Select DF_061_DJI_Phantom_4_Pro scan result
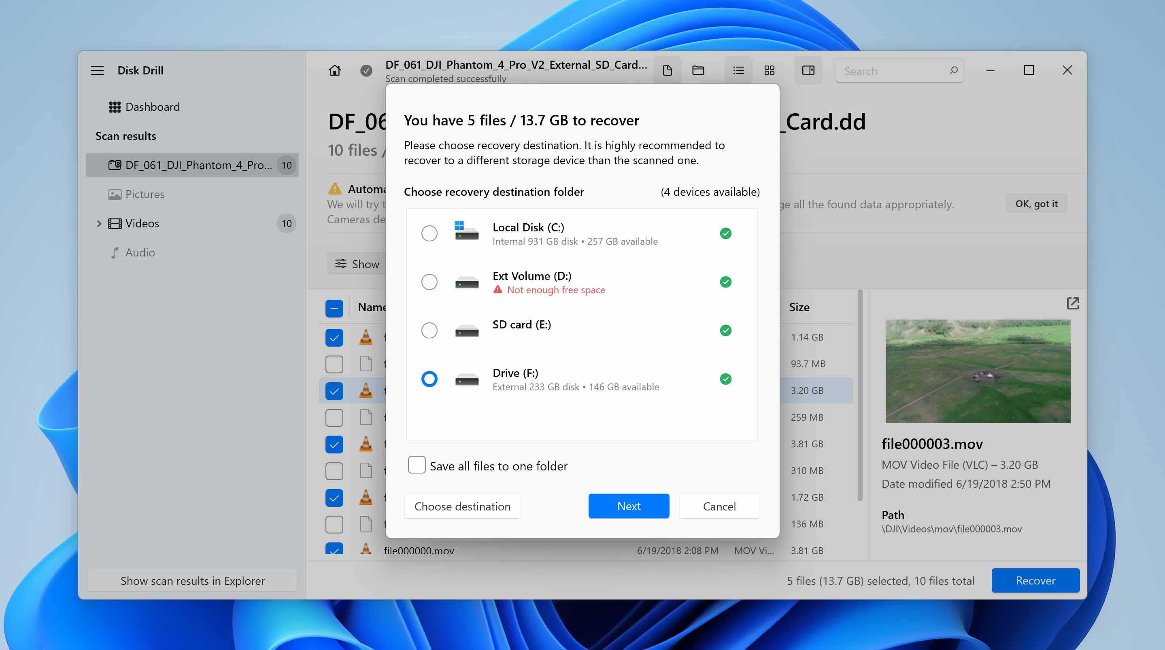This screenshot has height=650, width=1165. pyautogui.click(x=192, y=165)
